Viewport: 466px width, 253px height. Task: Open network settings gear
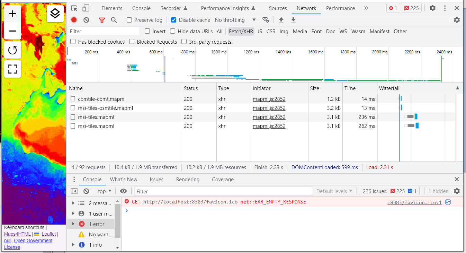[457, 20]
